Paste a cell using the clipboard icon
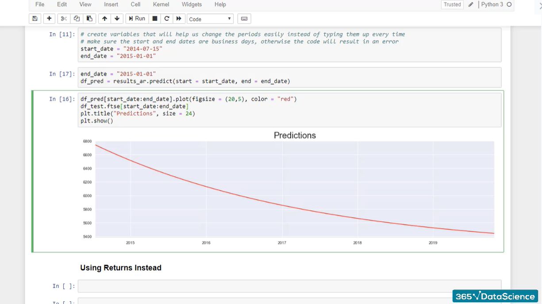This screenshot has height=304, width=542. click(x=89, y=19)
